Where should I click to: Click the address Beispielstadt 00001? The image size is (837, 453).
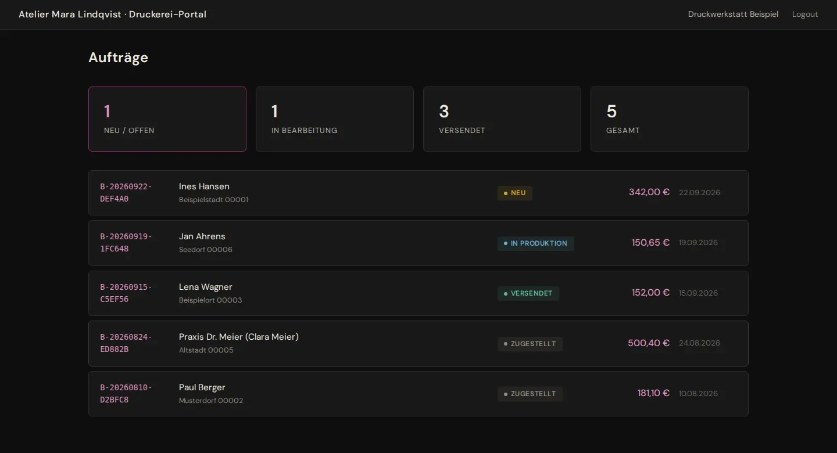pos(213,200)
